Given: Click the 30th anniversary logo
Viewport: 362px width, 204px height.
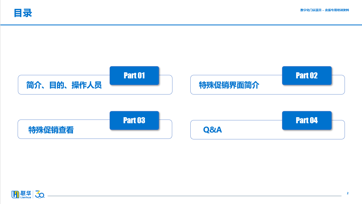Looking at the screenshot, I should (40, 194).
